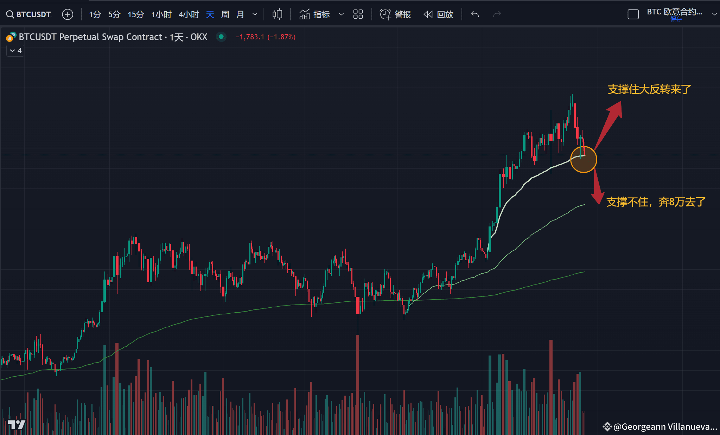Start bar replay with 回放 icon
Image resolution: width=720 pixels, height=435 pixels.
438,14
